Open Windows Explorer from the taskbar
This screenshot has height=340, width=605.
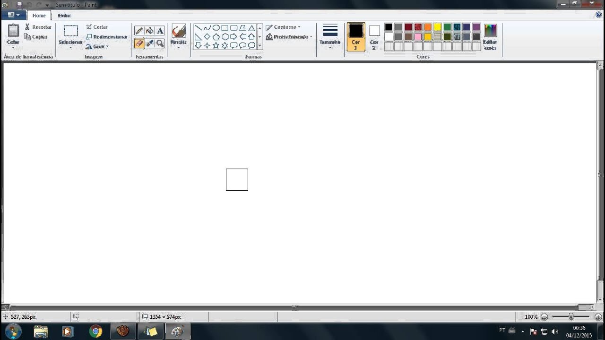pyautogui.click(x=41, y=331)
